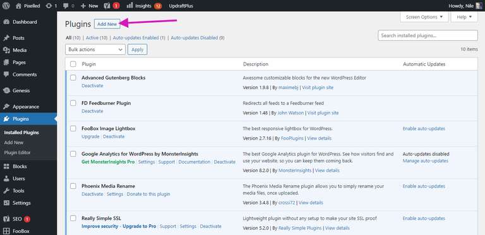The height and width of the screenshot is (235, 485).
Task: Expand the Help panel
Action: 464,17
